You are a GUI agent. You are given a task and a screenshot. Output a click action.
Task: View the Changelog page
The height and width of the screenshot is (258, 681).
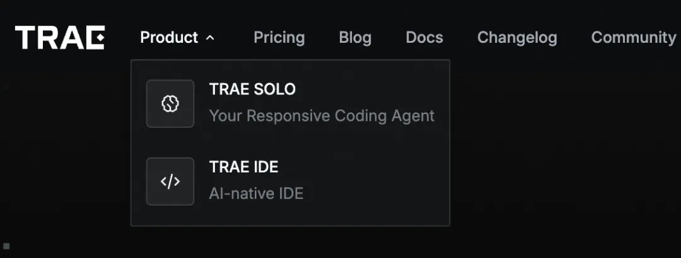tap(517, 38)
